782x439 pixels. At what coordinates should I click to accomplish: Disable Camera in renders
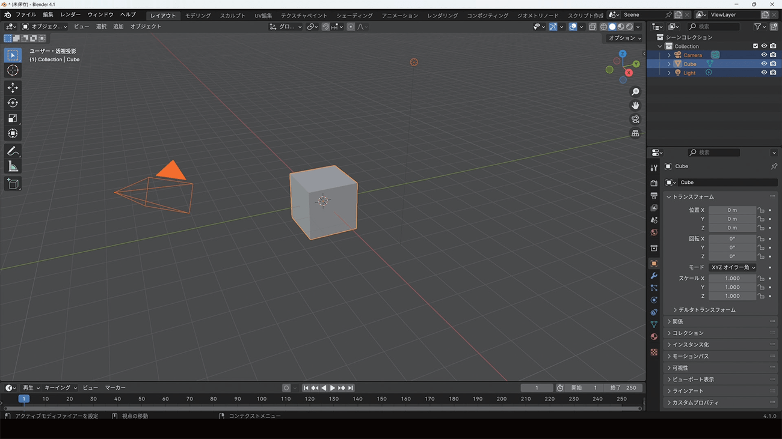coord(773,55)
